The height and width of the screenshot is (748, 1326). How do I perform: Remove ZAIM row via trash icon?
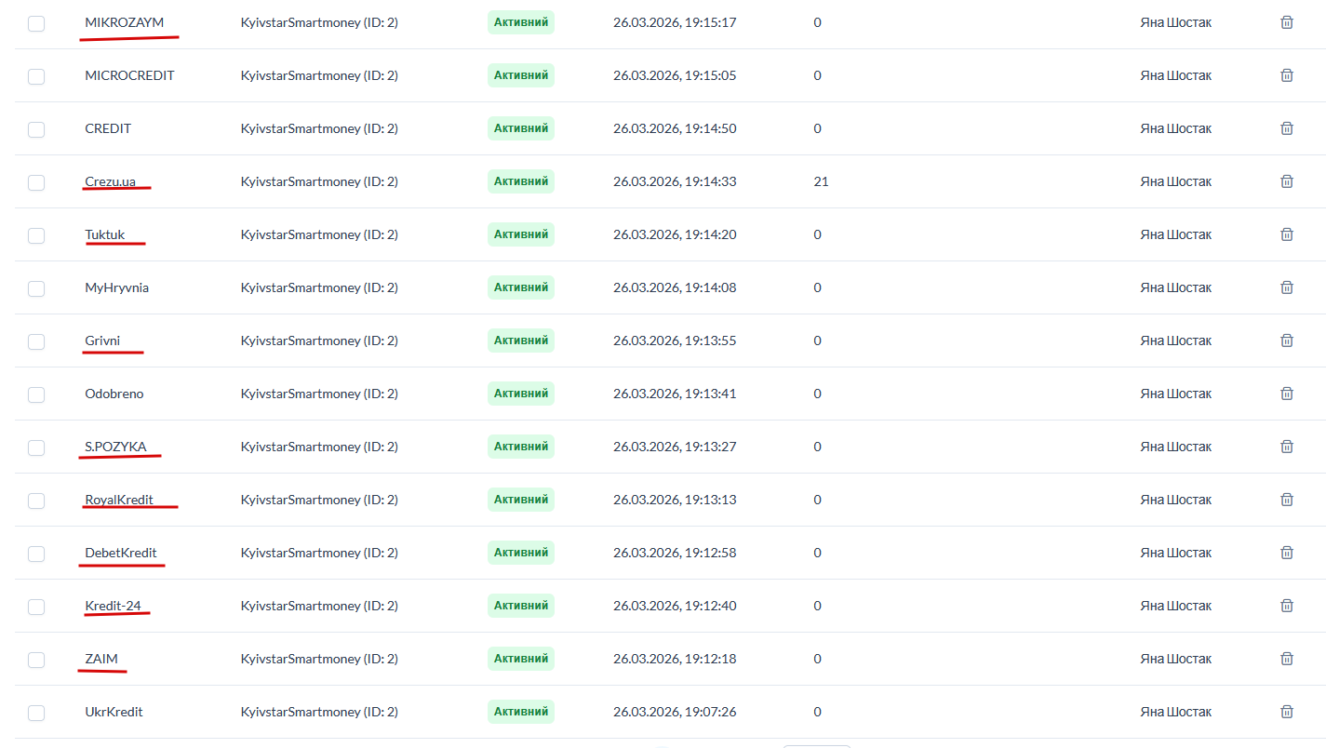(x=1287, y=659)
